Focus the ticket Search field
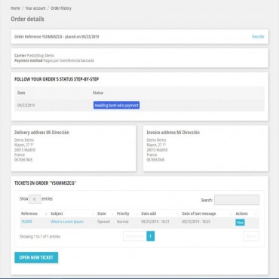 237,200
